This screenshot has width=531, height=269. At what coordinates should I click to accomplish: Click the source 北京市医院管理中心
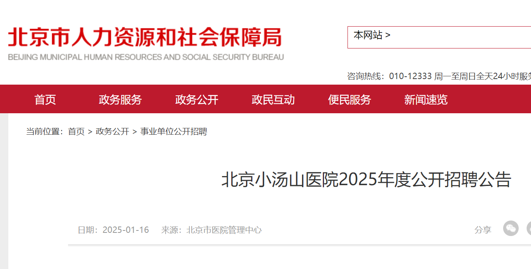(224, 230)
